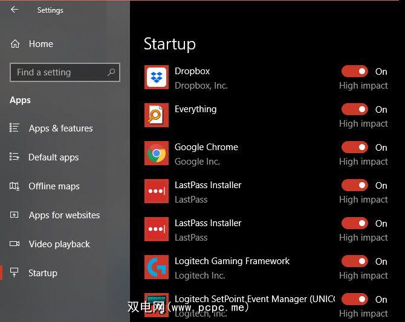Click the Everything app name

(x=195, y=109)
